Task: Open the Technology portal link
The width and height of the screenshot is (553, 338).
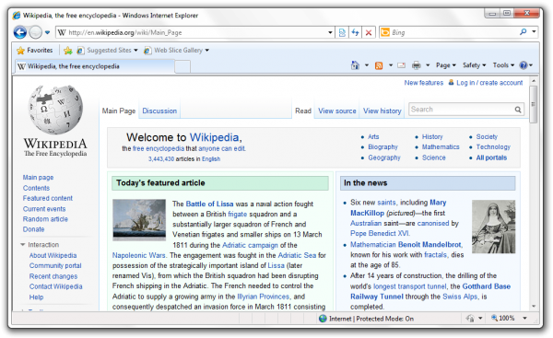Action: click(x=493, y=147)
